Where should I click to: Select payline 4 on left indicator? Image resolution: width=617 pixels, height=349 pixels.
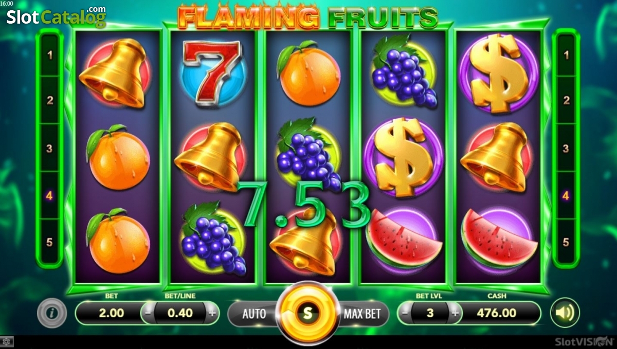(x=50, y=195)
